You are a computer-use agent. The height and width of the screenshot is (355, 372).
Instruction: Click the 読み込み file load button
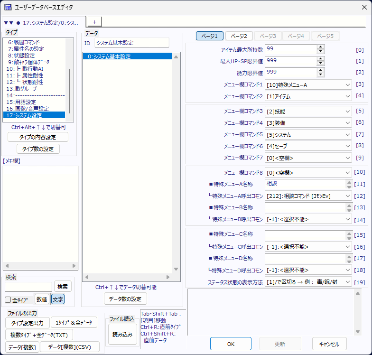[122, 334]
